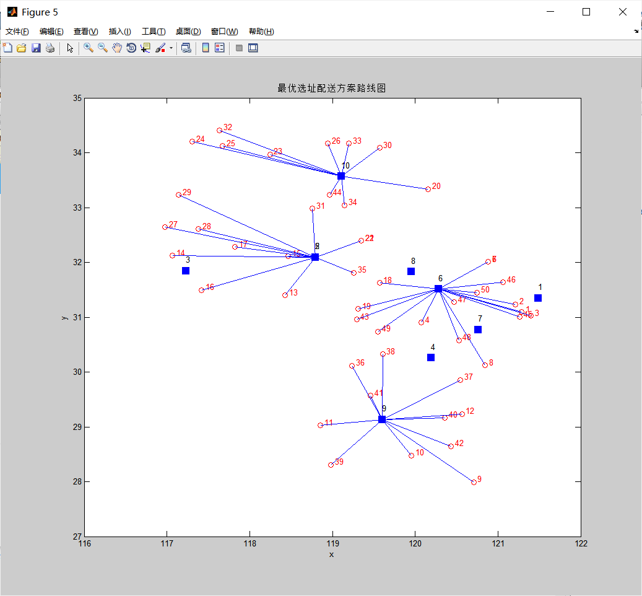Click the x-axis tick label "122"
The image size is (642, 596).
point(581,543)
